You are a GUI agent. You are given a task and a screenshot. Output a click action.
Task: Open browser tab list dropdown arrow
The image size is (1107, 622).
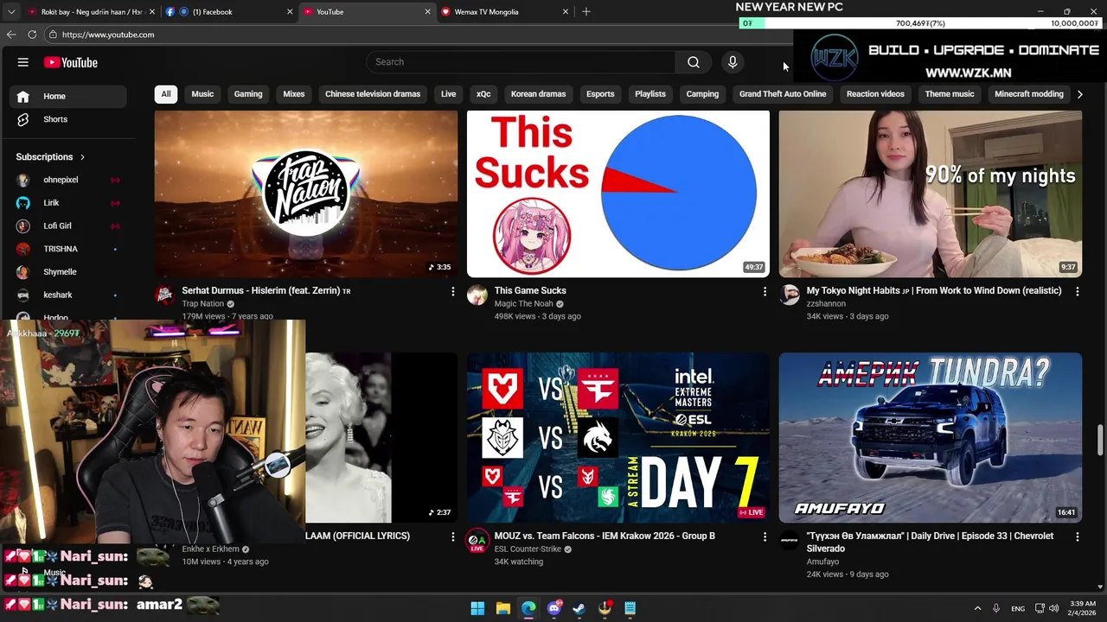11,11
